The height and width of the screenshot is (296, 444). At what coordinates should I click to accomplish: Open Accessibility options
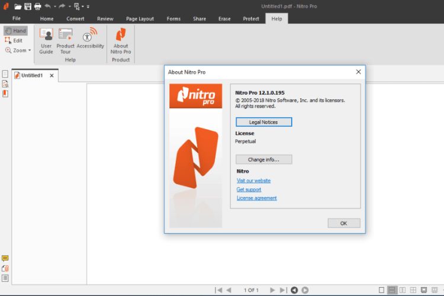click(91, 38)
